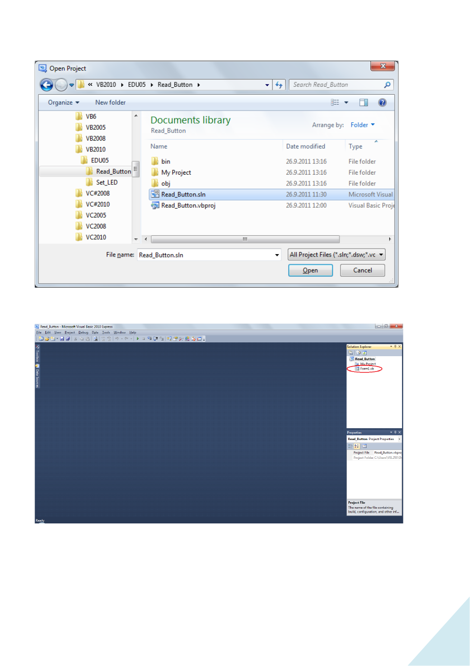Sort by Type column header

click(x=355, y=147)
